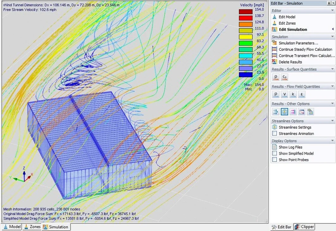336x231 pixels.
Task: Click Show Log Files
Action: [x=289, y=147]
